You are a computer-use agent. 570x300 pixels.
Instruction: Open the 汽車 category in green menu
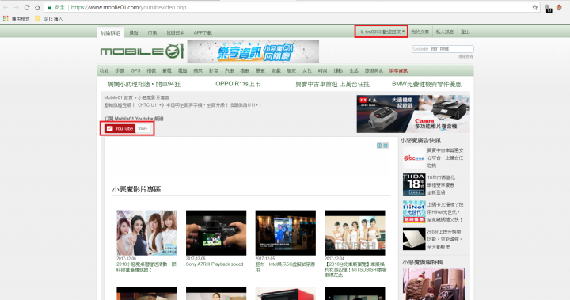click(229, 71)
